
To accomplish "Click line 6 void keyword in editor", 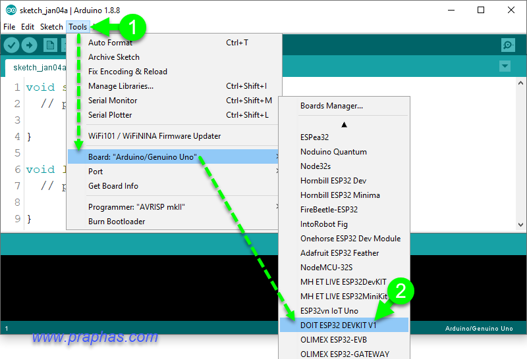I will coord(40,170).
